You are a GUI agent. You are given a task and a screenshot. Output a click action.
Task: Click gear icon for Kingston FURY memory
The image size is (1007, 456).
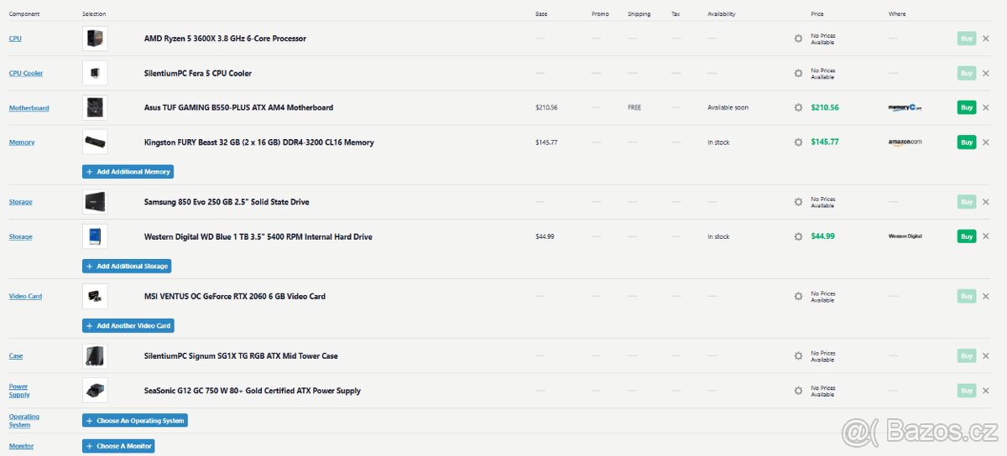798,142
